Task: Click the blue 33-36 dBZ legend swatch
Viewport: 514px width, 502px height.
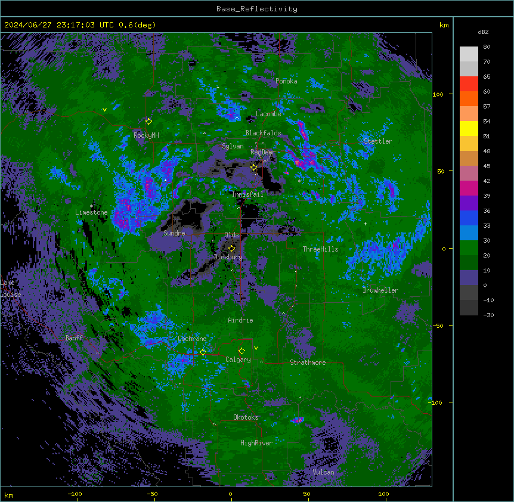Action: (469, 218)
